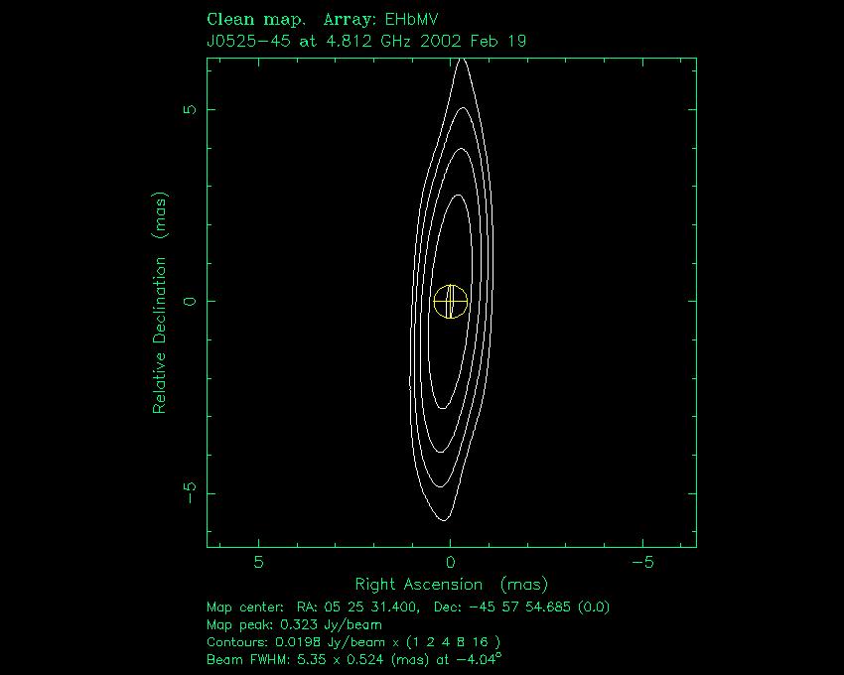Click the title text 'Clean map. Array: EHbMV'

[323, 20]
